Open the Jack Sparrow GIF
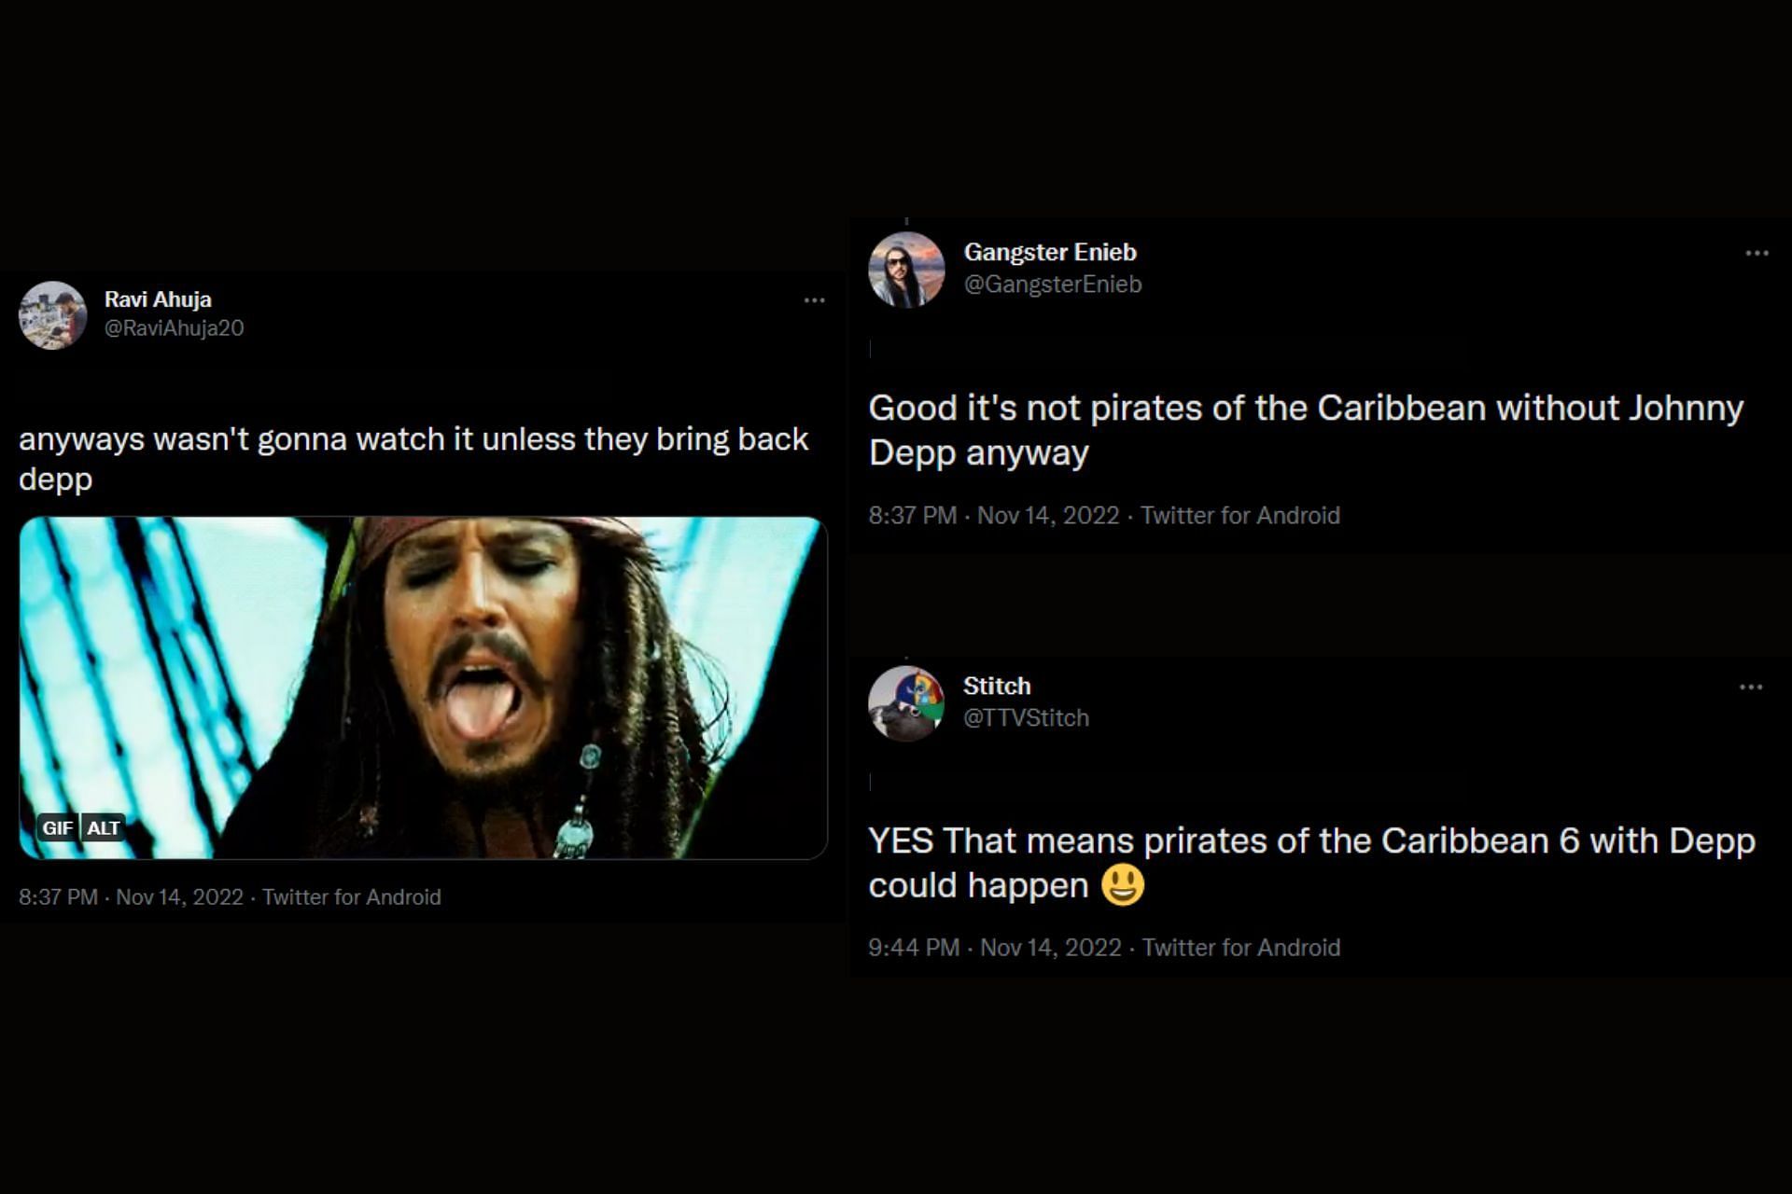The image size is (1792, 1194). (423, 687)
